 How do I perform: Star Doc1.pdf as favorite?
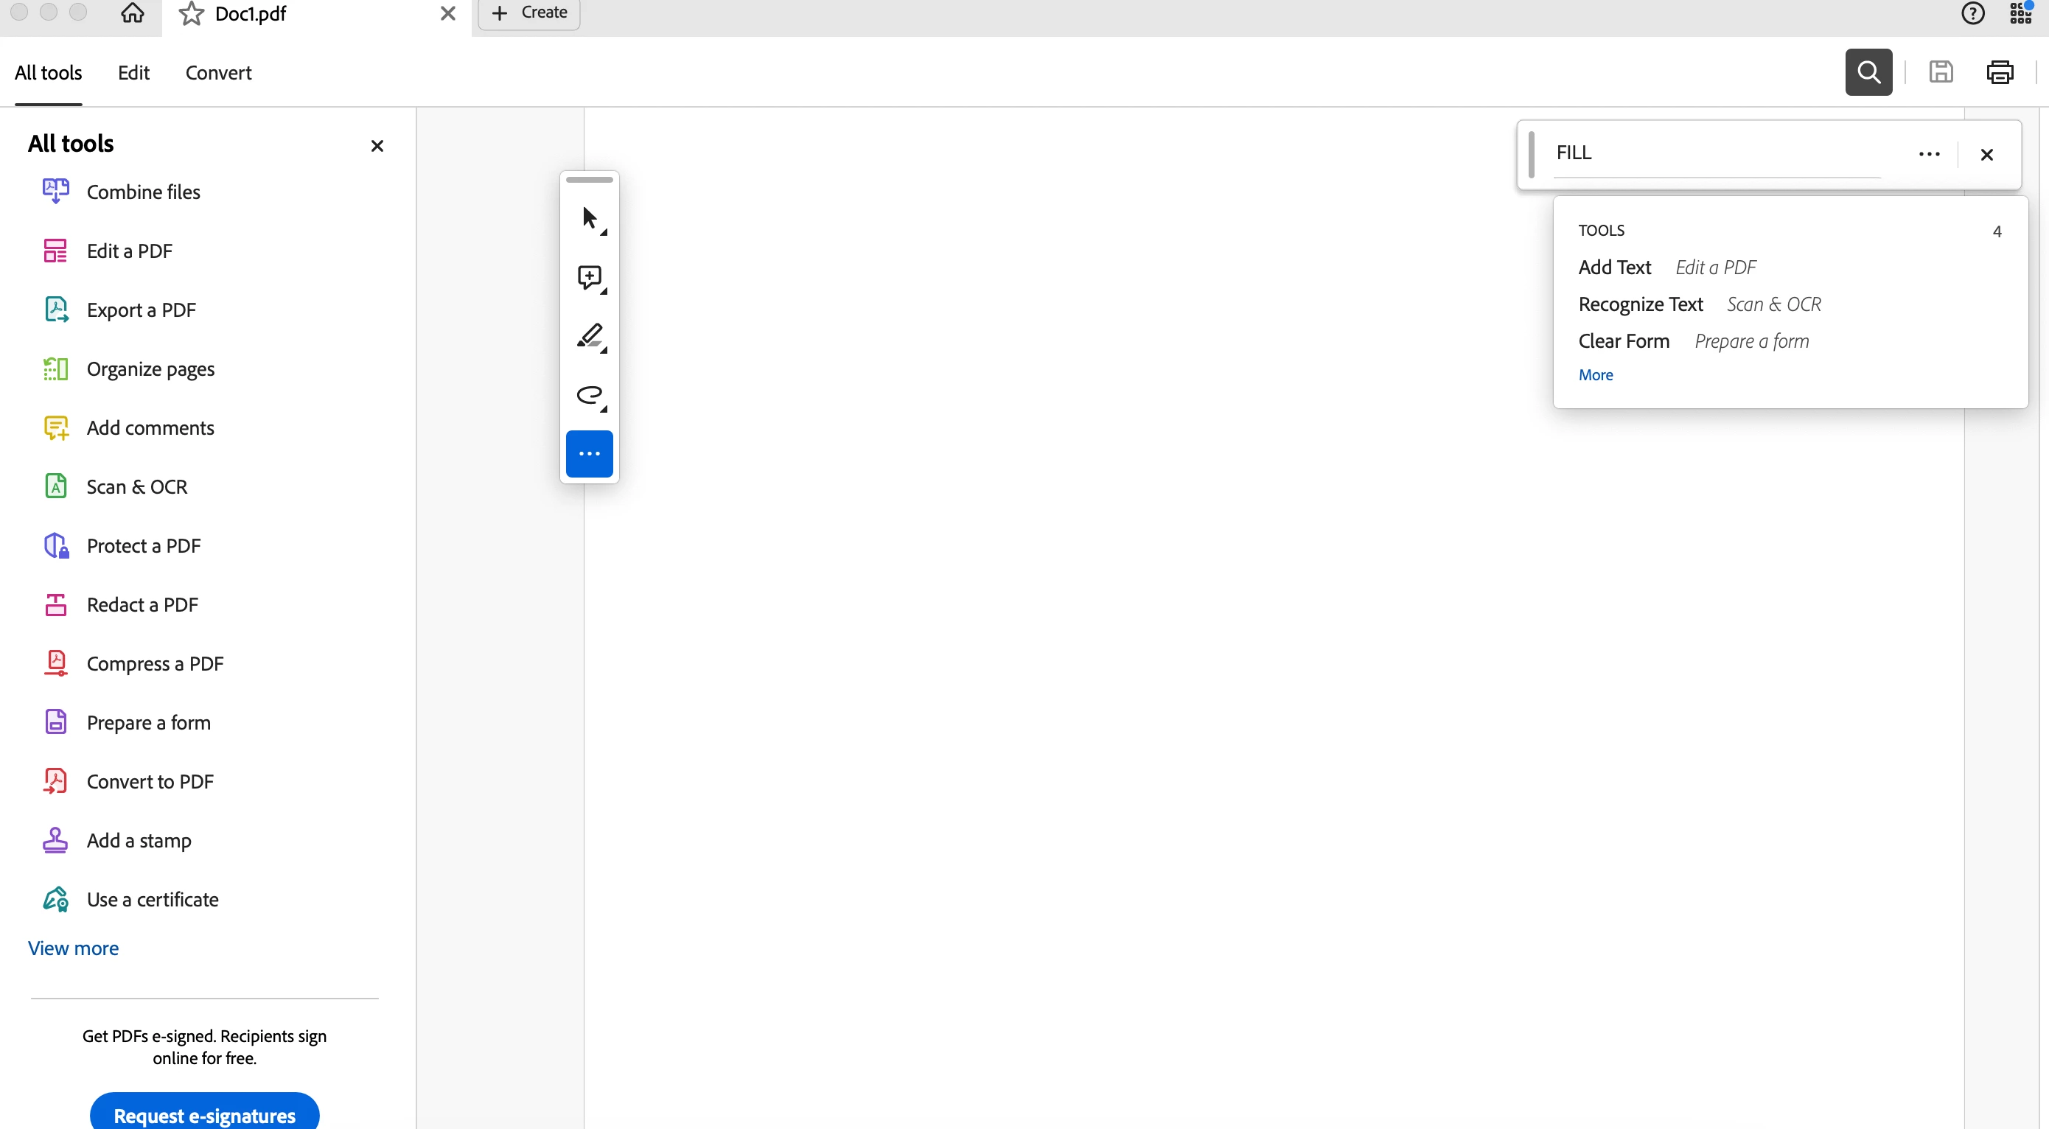[191, 13]
